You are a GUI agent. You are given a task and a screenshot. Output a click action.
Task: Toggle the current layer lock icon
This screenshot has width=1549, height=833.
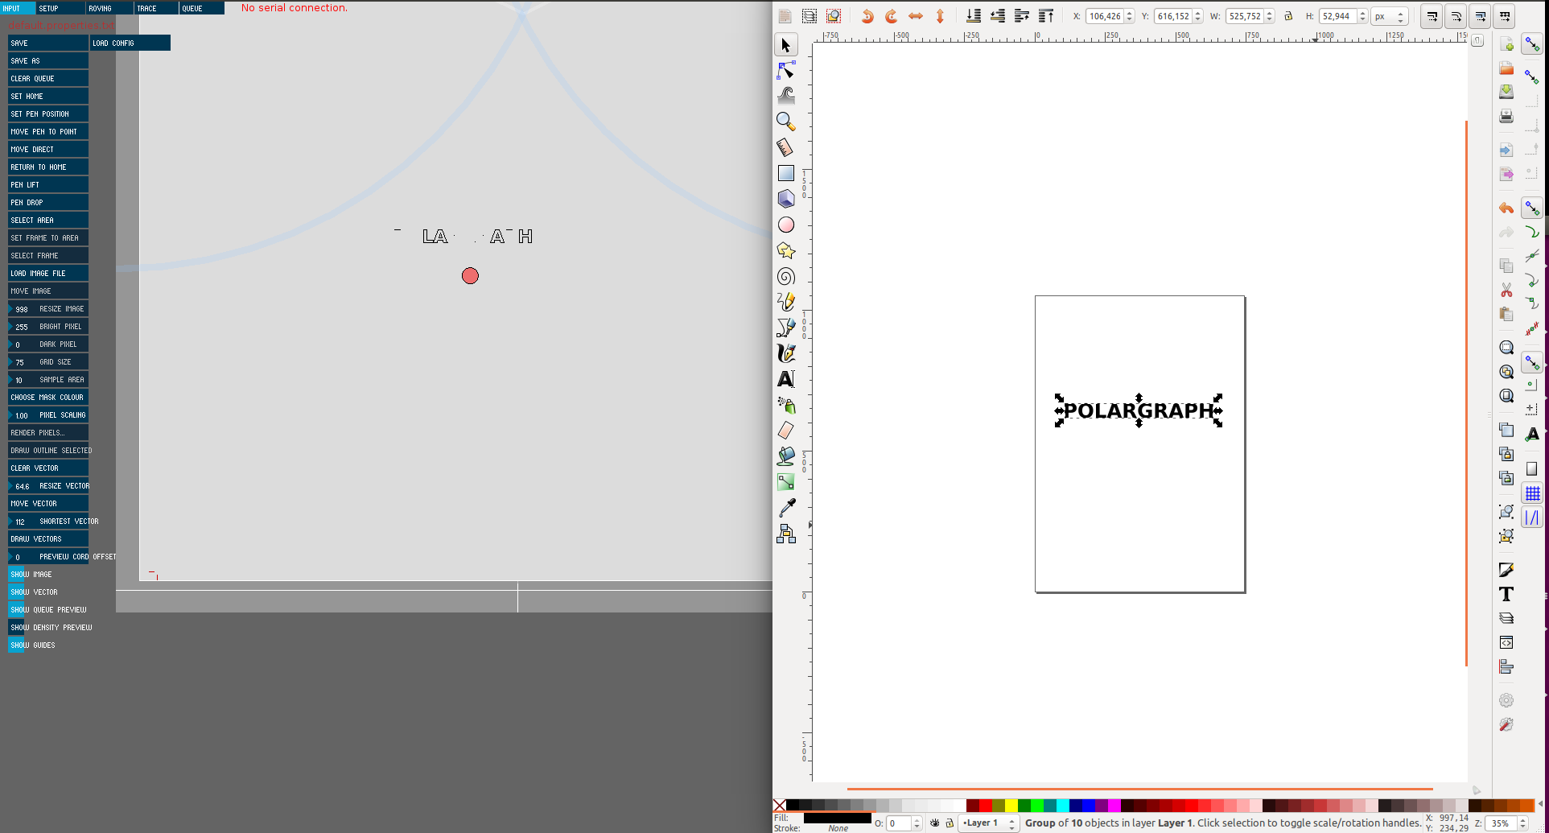(x=950, y=823)
